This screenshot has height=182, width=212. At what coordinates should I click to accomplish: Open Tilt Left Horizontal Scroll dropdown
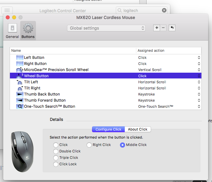point(199,82)
